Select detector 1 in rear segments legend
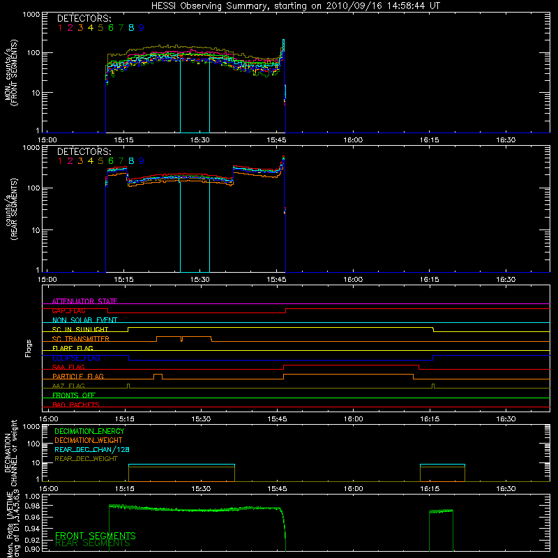This screenshot has width=558, height=558. tap(60, 161)
